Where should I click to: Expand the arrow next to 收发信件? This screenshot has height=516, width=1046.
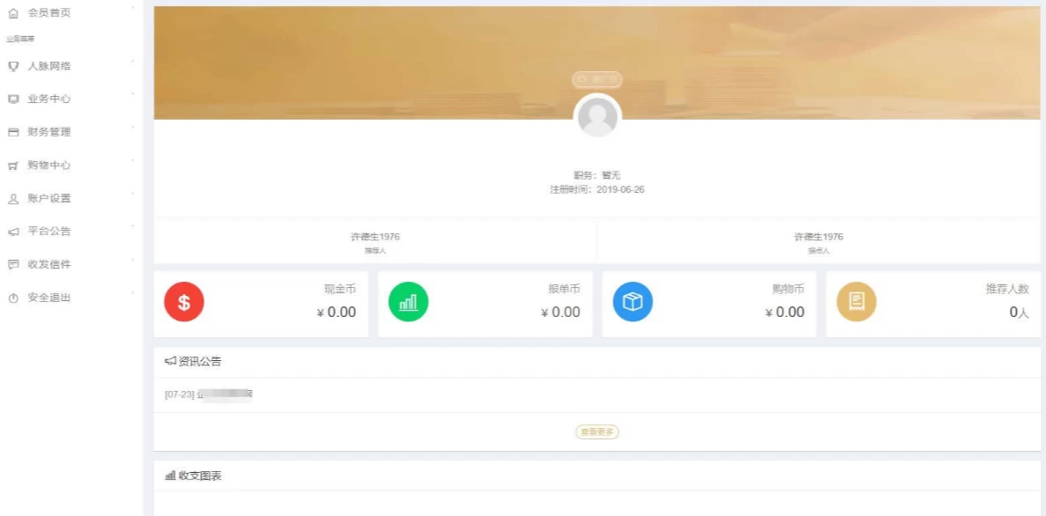[133, 260]
